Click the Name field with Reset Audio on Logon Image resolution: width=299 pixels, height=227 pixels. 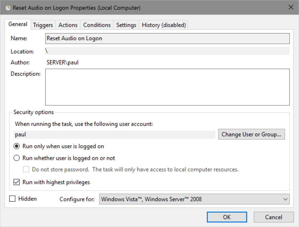(167, 39)
